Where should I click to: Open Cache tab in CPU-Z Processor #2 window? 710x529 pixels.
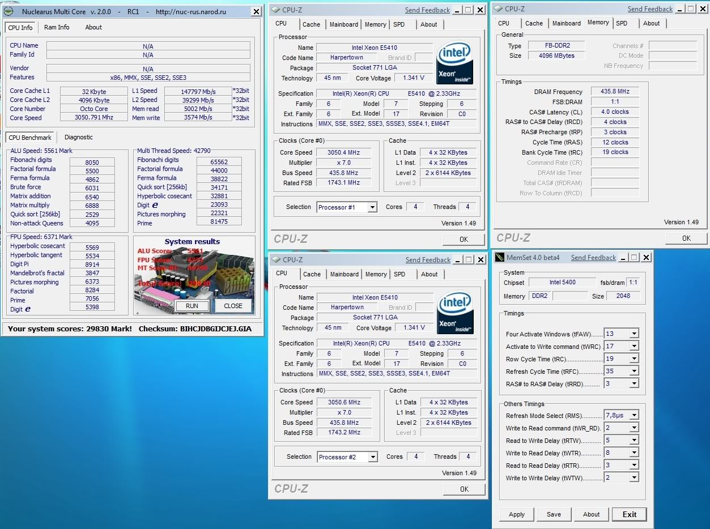coord(312,274)
